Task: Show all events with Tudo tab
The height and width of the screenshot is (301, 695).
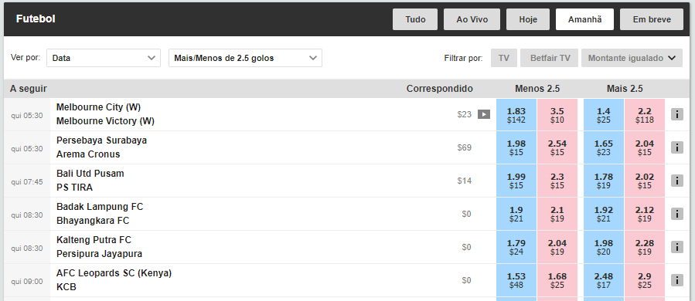Action: coord(415,19)
